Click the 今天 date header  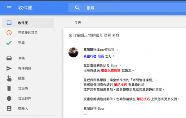(x=77, y=23)
